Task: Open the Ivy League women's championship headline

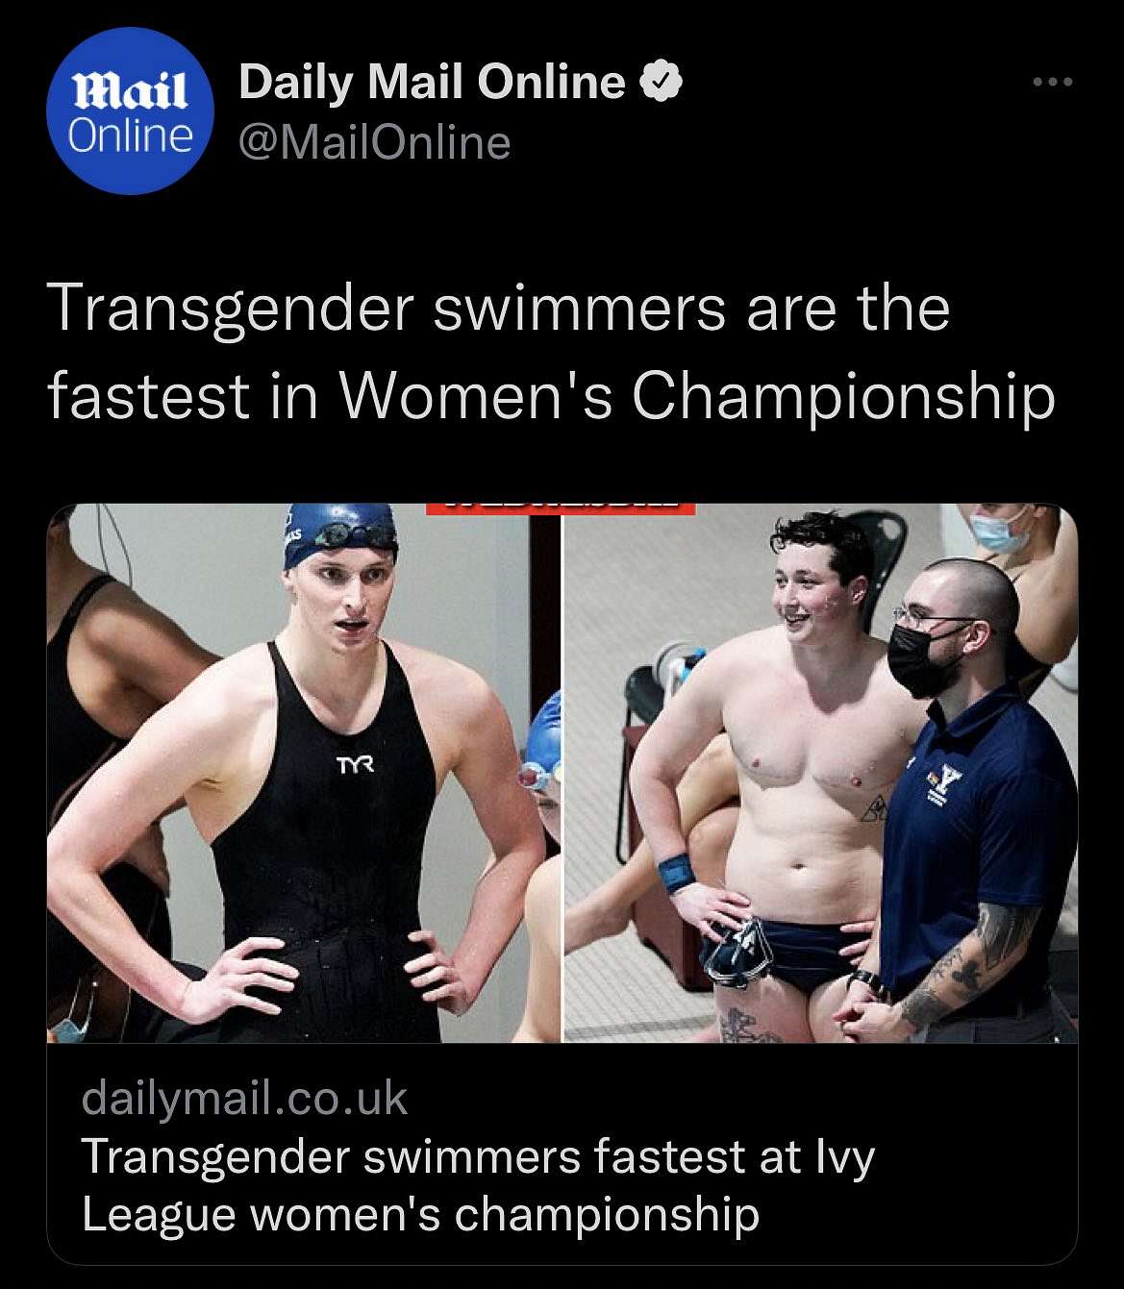Action: [478, 1184]
